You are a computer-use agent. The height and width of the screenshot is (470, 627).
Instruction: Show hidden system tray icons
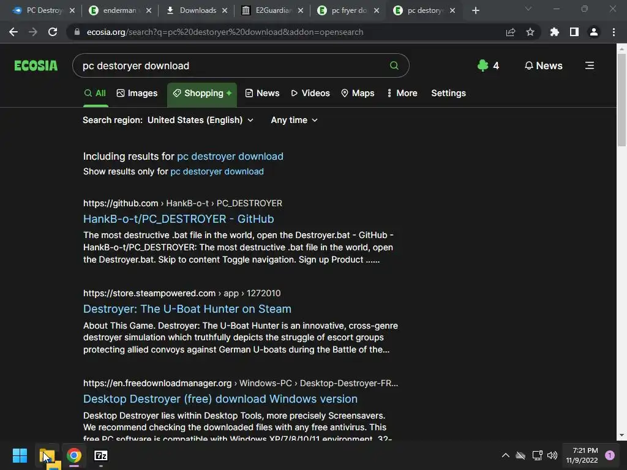point(505,455)
